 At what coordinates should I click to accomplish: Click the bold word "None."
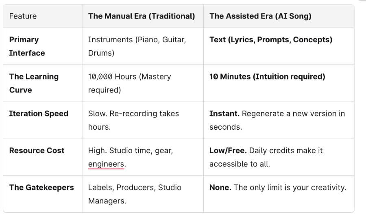[x=220, y=187]
